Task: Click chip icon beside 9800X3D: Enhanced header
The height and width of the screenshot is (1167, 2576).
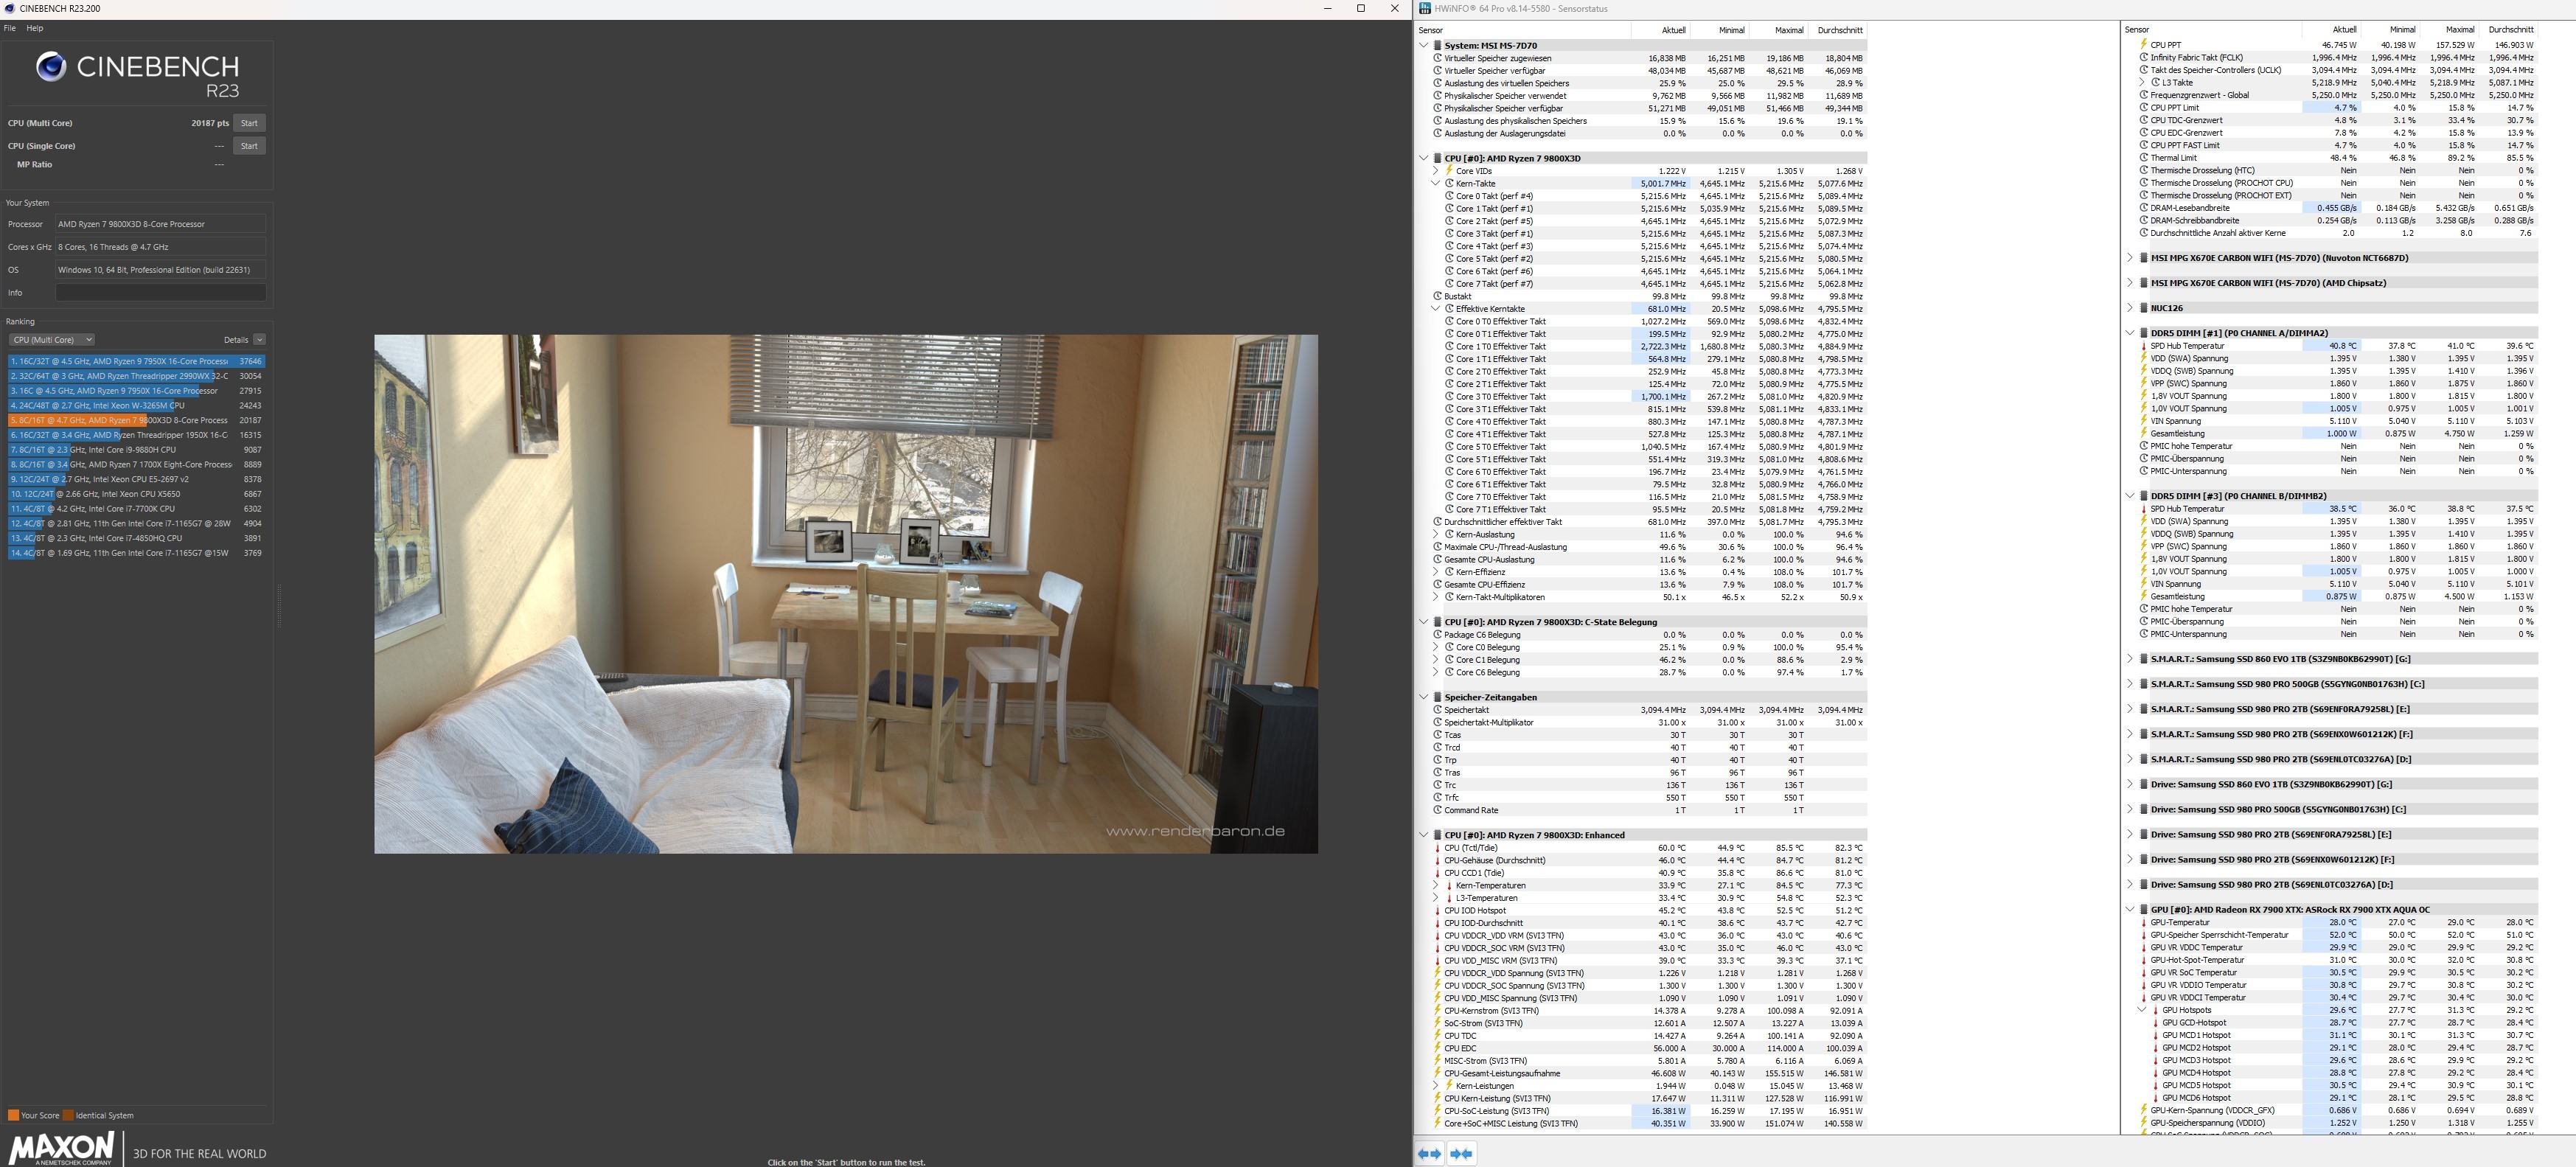Action: 1437,835
